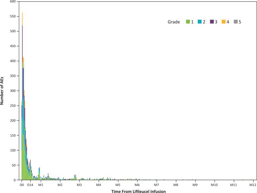Click the M9 x-axis label
This screenshot has height=193, width=257.
(195, 185)
